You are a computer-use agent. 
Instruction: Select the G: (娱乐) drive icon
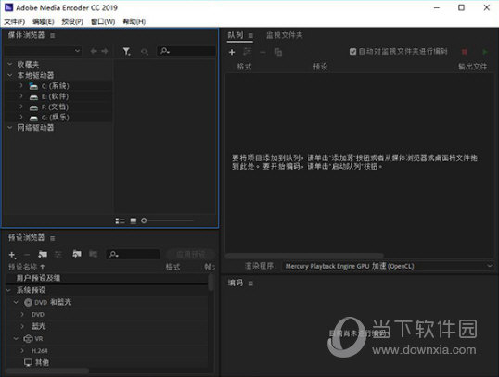(x=33, y=118)
